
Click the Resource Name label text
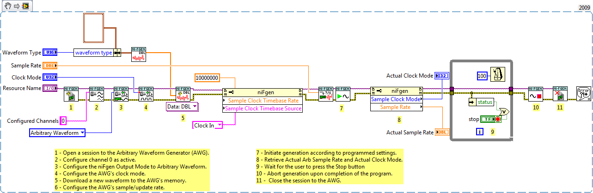[x=21, y=88]
